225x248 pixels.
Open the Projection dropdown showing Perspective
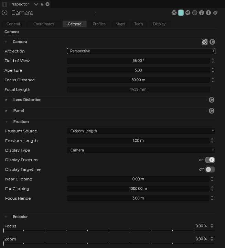(141, 51)
